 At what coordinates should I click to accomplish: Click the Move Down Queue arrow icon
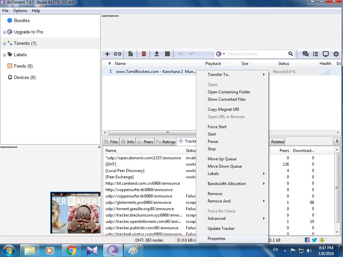191,54
